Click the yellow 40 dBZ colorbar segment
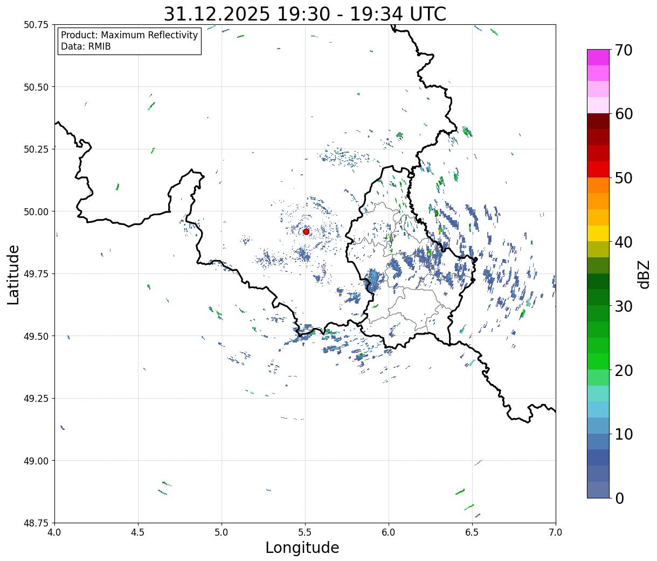The image size is (657, 561). tap(598, 233)
